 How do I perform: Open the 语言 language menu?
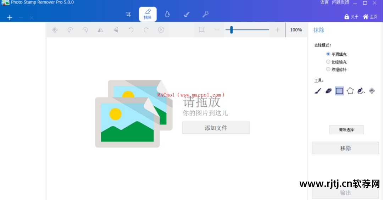(324, 2)
